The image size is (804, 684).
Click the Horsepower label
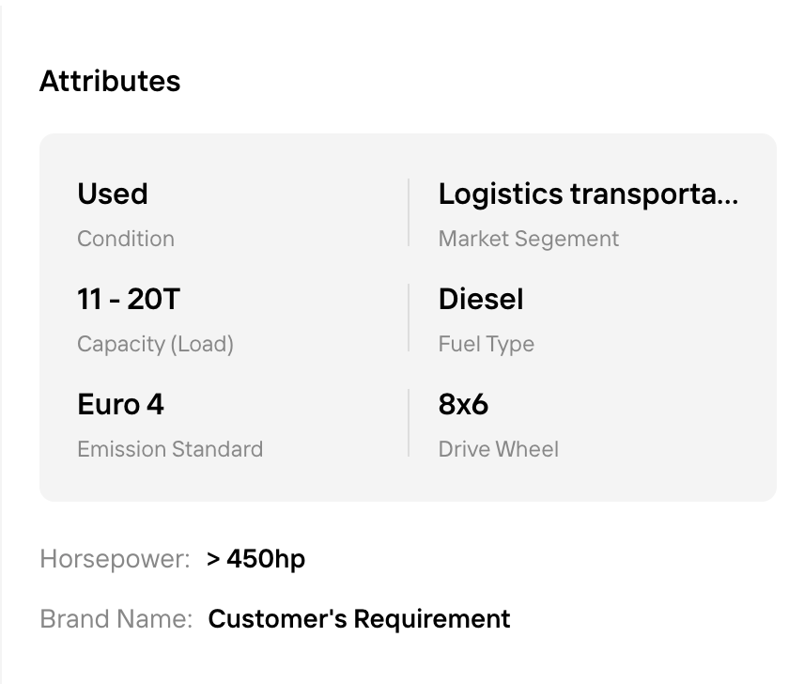(x=115, y=559)
